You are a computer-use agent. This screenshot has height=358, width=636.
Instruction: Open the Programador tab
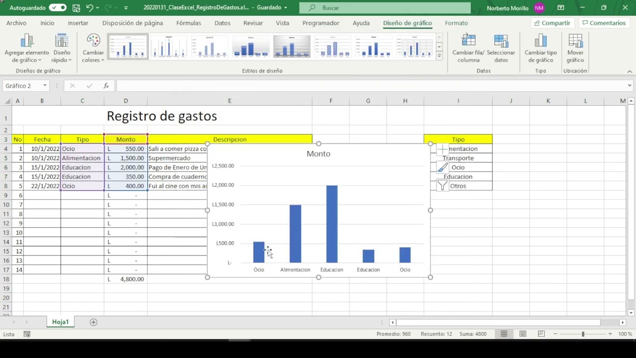321,23
